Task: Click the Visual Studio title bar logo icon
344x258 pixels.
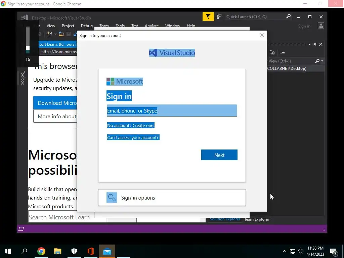Action: click(x=25, y=17)
